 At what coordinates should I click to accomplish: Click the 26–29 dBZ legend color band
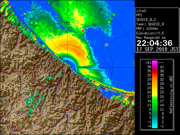[155, 84]
